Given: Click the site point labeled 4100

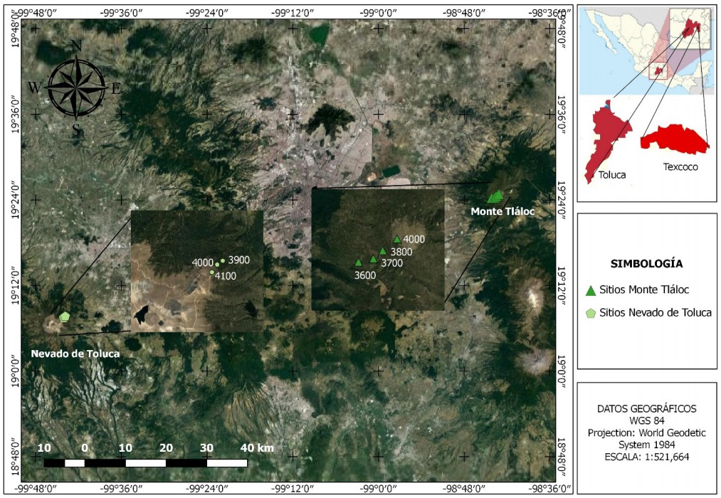Looking at the screenshot, I should coord(211,272).
